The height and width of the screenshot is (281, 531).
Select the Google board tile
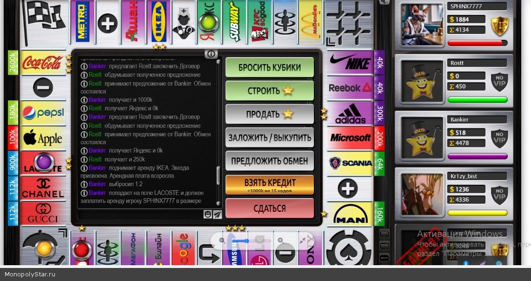click(x=184, y=248)
